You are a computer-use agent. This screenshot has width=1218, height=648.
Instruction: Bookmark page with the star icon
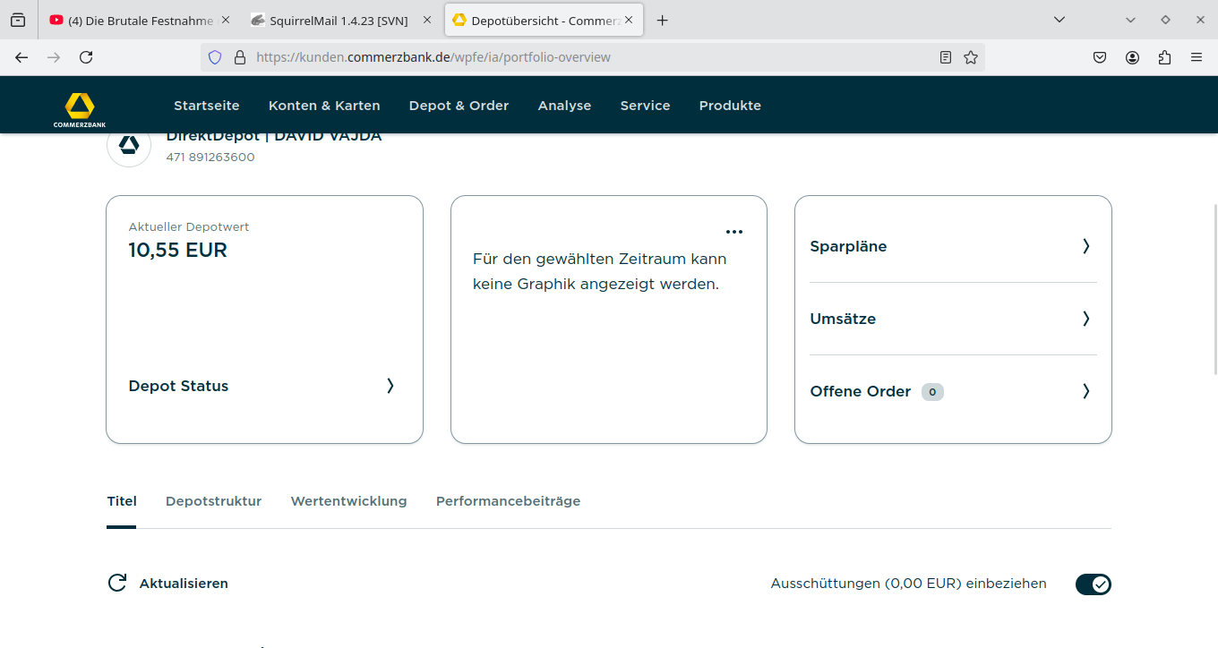click(971, 57)
